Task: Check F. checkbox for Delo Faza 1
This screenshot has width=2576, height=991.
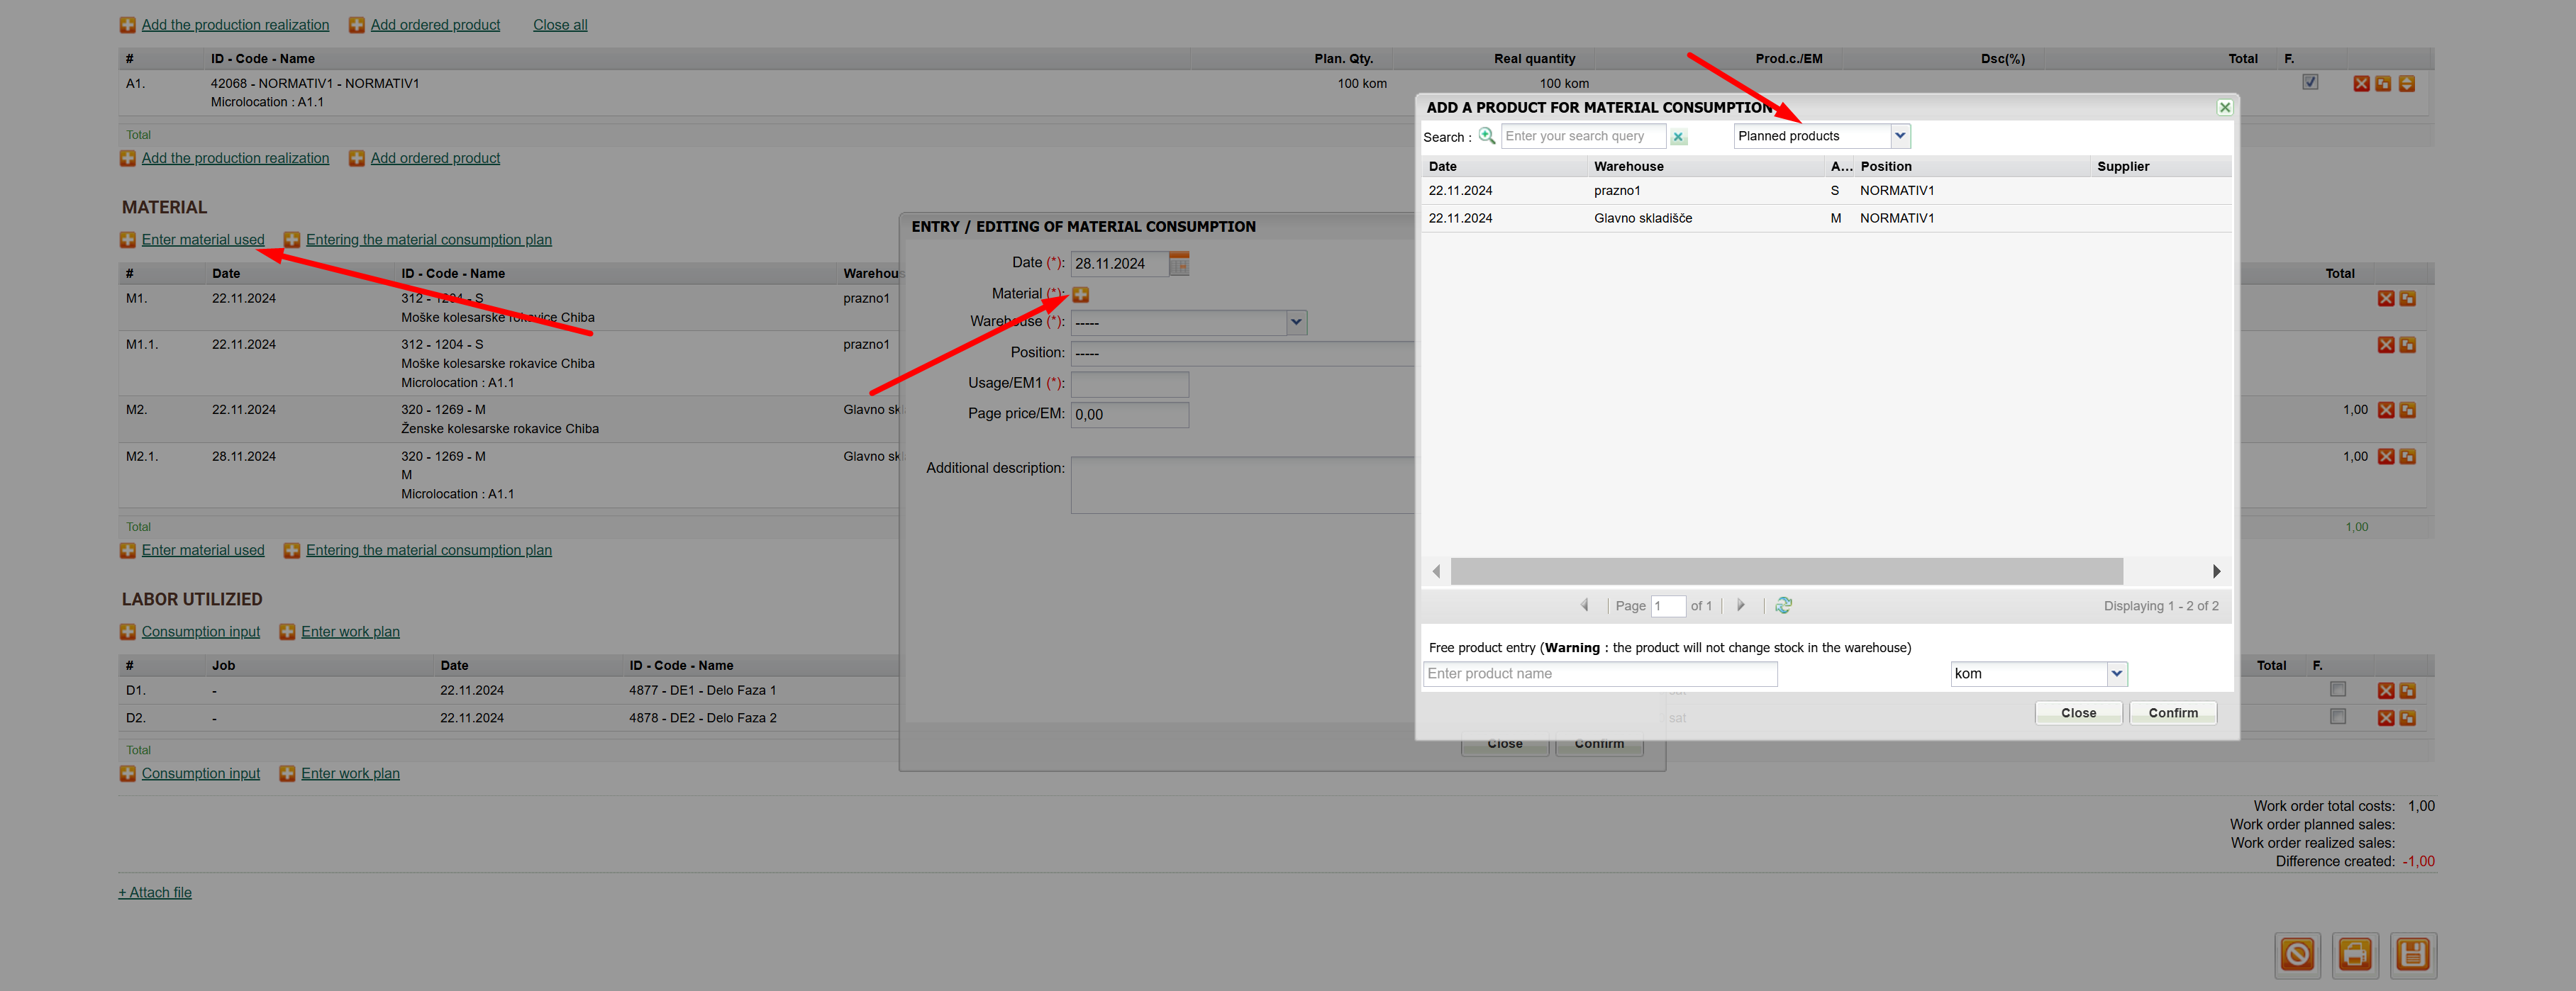Action: (2337, 689)
